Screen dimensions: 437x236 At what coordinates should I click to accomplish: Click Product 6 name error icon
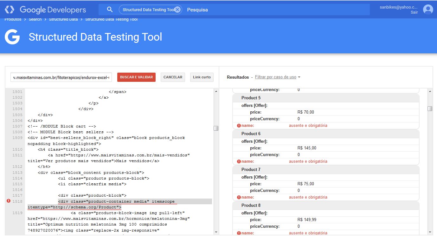point(239,161)
